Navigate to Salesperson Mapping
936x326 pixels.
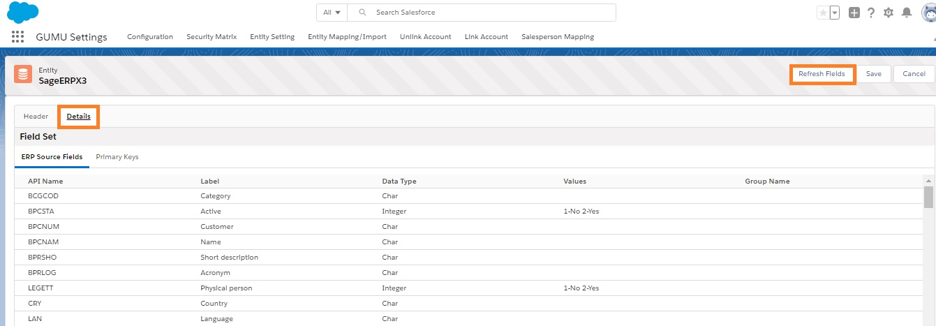[x=558, y=37]
